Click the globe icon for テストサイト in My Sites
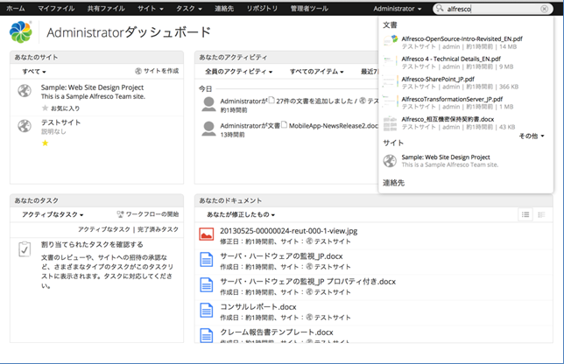564x364 pixels. point(25,125)
